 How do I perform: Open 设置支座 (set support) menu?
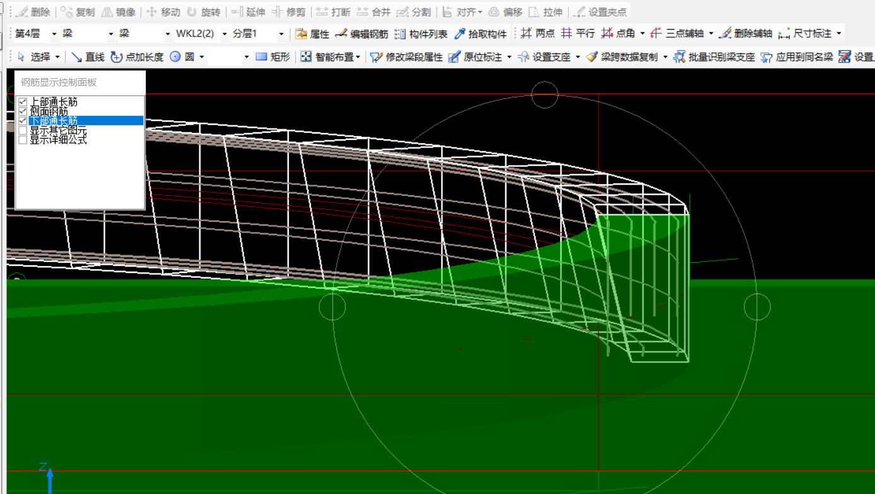tap(544, 57)
